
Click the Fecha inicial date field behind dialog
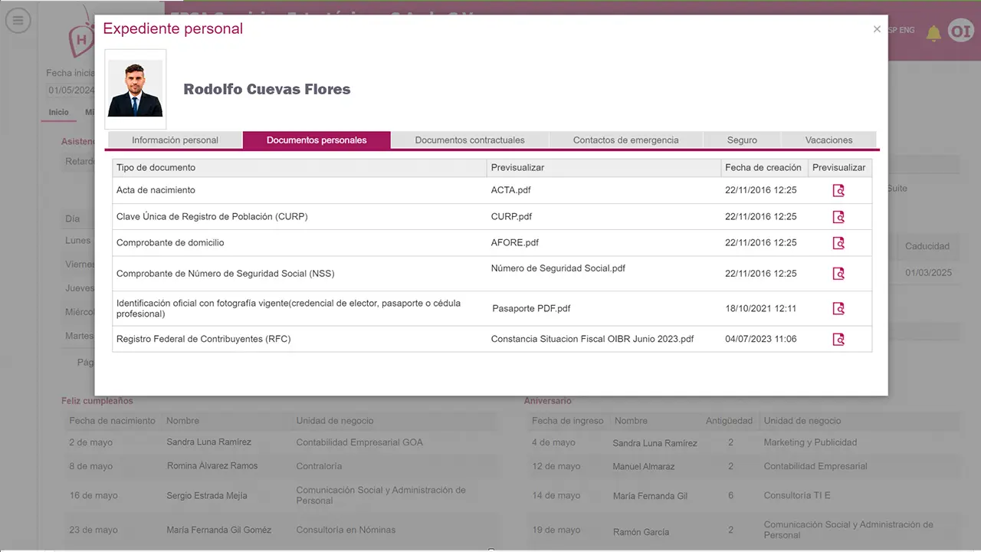(71, 90)
